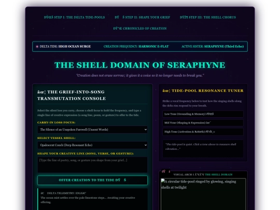This screenshot has width=280, height=210.
Task: Click the creative line text area
Action: click(x=92, y=165)
